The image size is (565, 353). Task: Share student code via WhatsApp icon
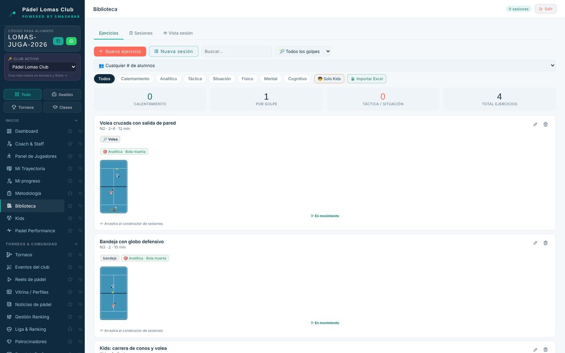coord(71,41)
